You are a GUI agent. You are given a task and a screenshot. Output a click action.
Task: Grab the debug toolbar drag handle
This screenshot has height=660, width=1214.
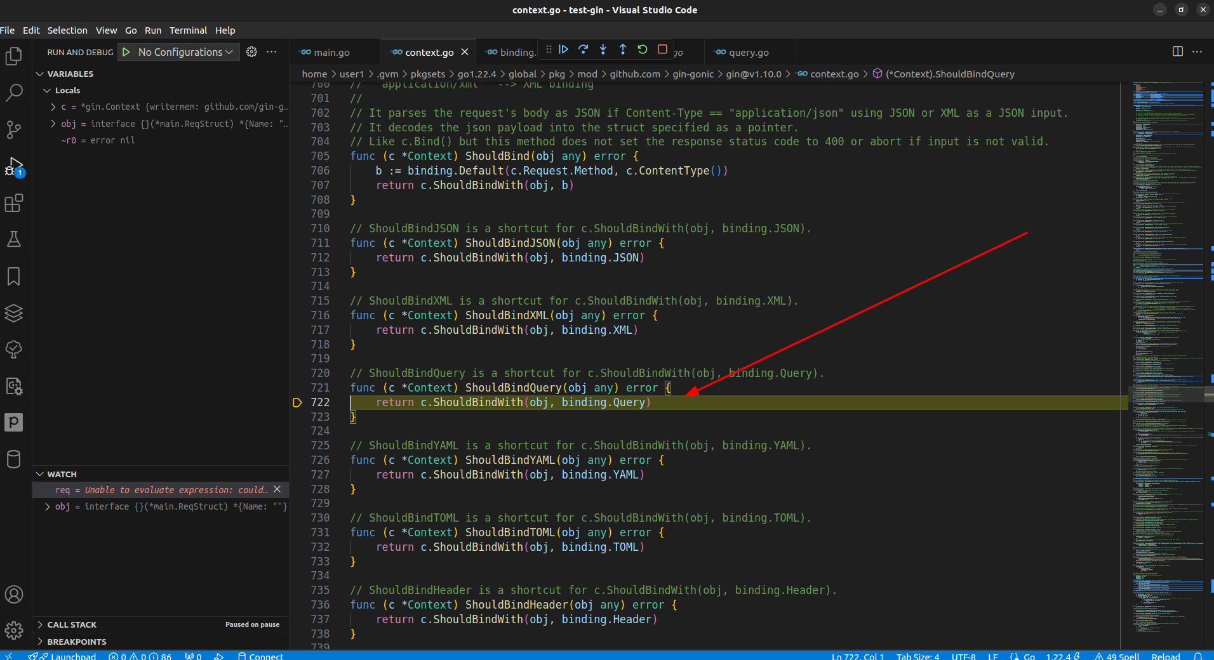pos(549,49)
